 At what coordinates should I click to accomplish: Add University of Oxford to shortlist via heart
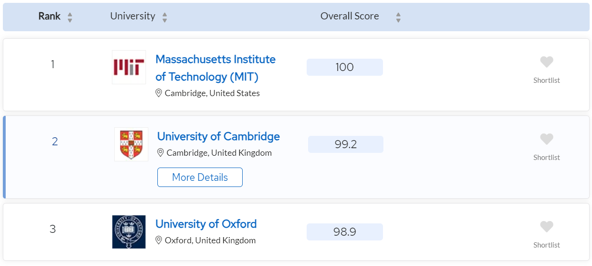(x=546, y=227)
